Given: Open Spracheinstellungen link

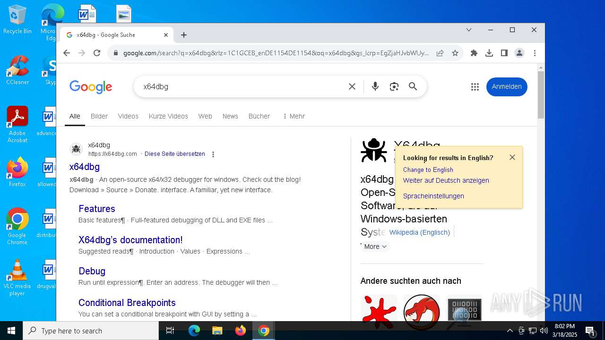Looking at the screenshot, I should (433, 196).
